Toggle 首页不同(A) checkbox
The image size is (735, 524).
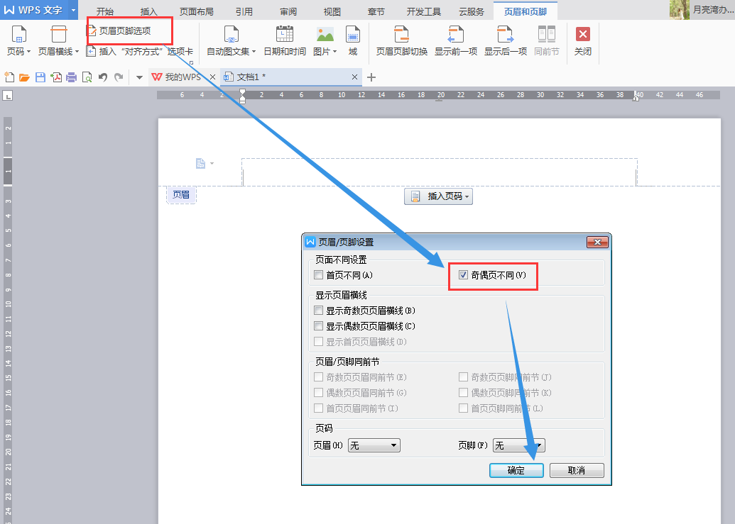coord(319,274)
